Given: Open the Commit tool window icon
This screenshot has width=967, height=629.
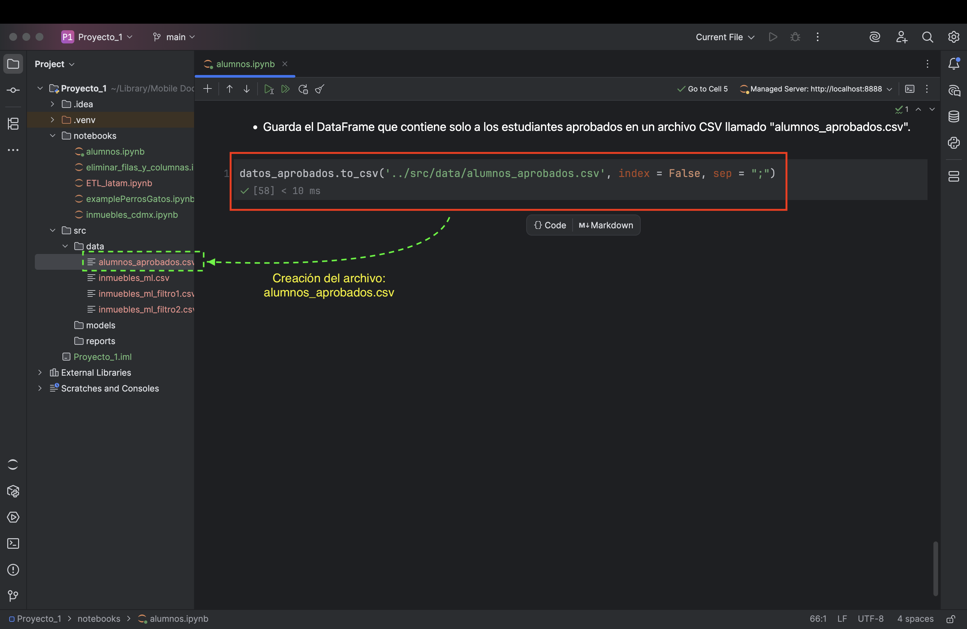Looking at the screenshot, I should (x=13, y=90).
